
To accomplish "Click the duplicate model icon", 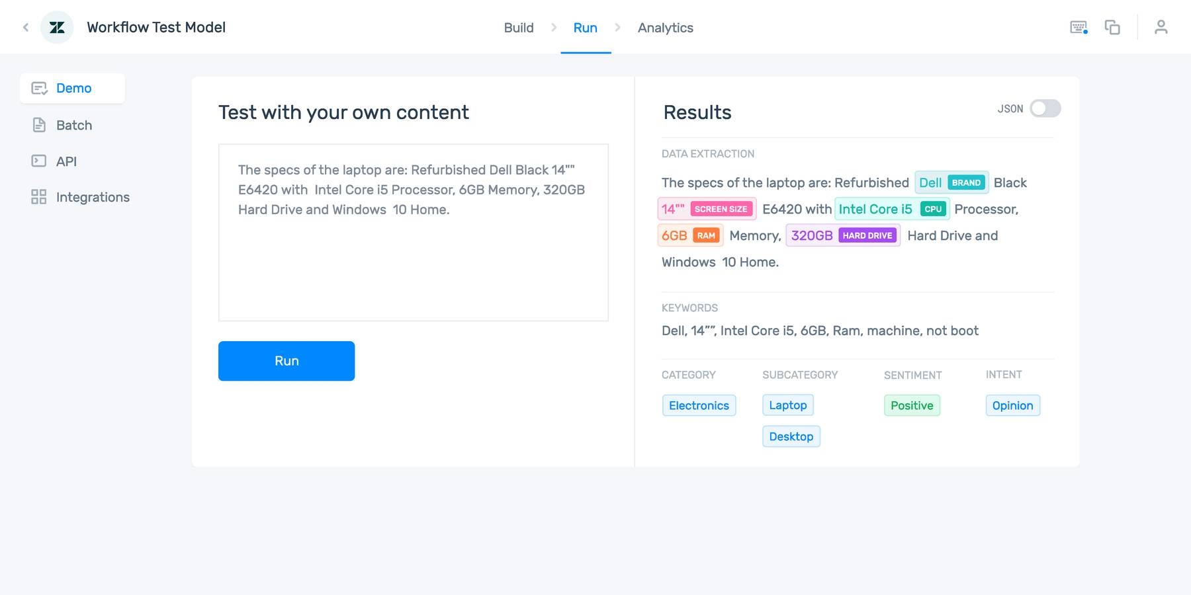I will click(1112, 27).
